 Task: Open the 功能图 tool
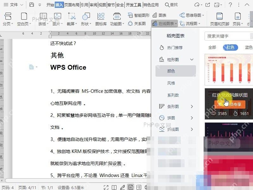click(x=117, y=19)
